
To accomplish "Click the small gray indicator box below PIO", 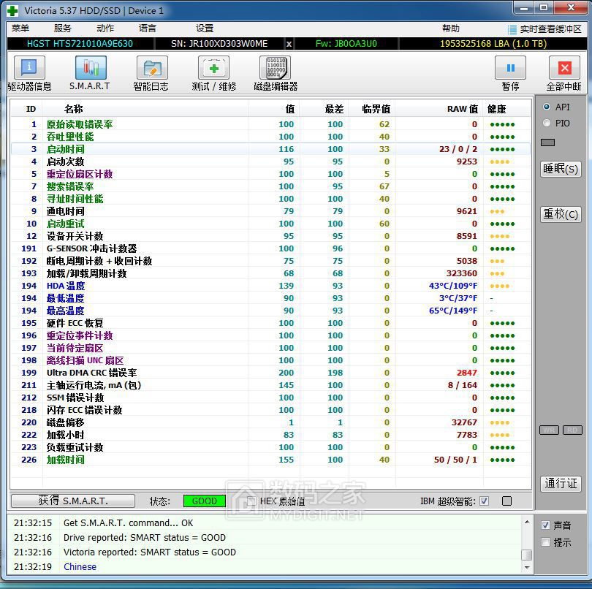I will click(548, 142).
